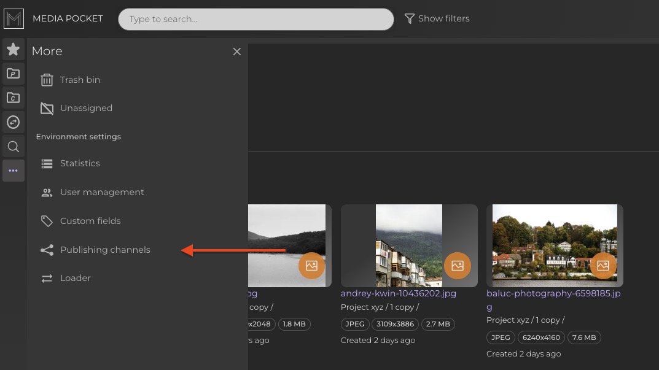Click the Media Pocket logo icon
Screen dimensions: 659x370
point(14,19)
